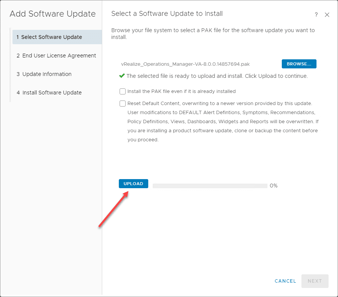Go to End User License Agreement step
Image resolution: width=338 pixels, height=297 pixels.
(x=56, y=56)
